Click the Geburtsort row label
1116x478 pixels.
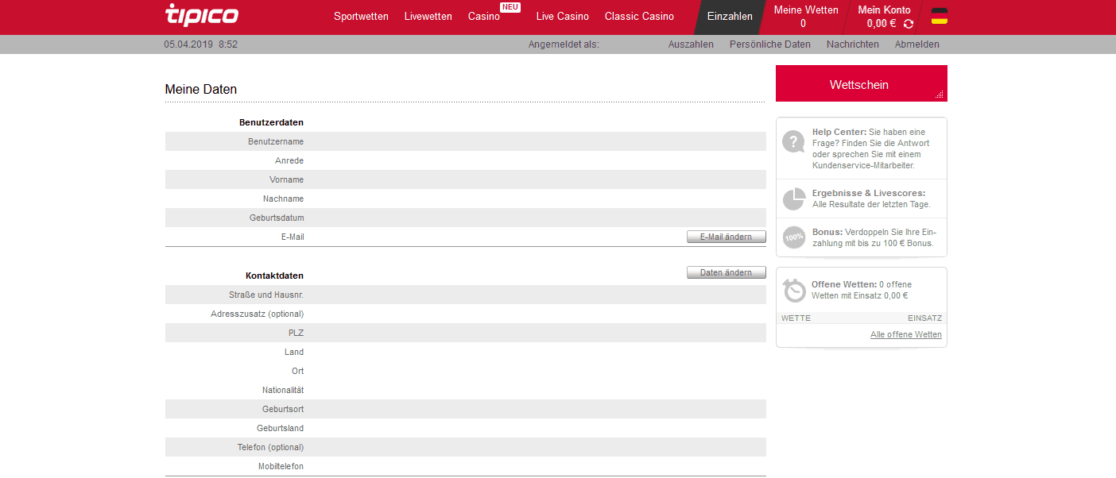[x=283, y=409]
